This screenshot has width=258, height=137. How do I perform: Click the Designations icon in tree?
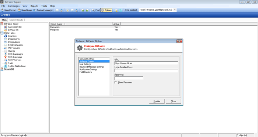(x=6, y=42)
